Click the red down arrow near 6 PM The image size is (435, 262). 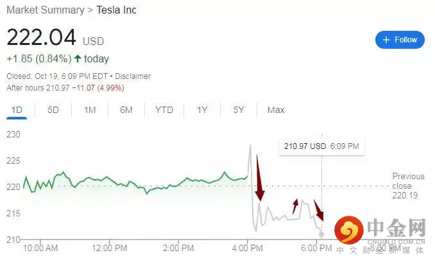319,213
